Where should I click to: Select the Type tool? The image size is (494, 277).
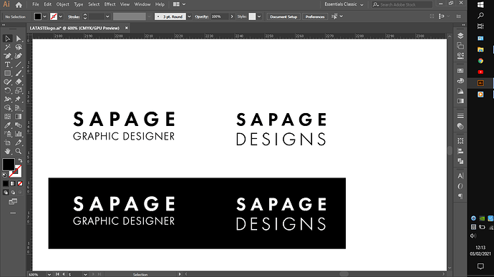[7, 64]
